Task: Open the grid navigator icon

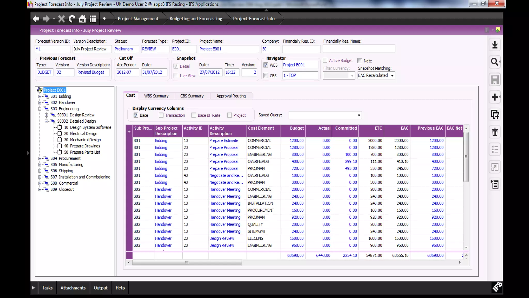Action: click(93, 19)
